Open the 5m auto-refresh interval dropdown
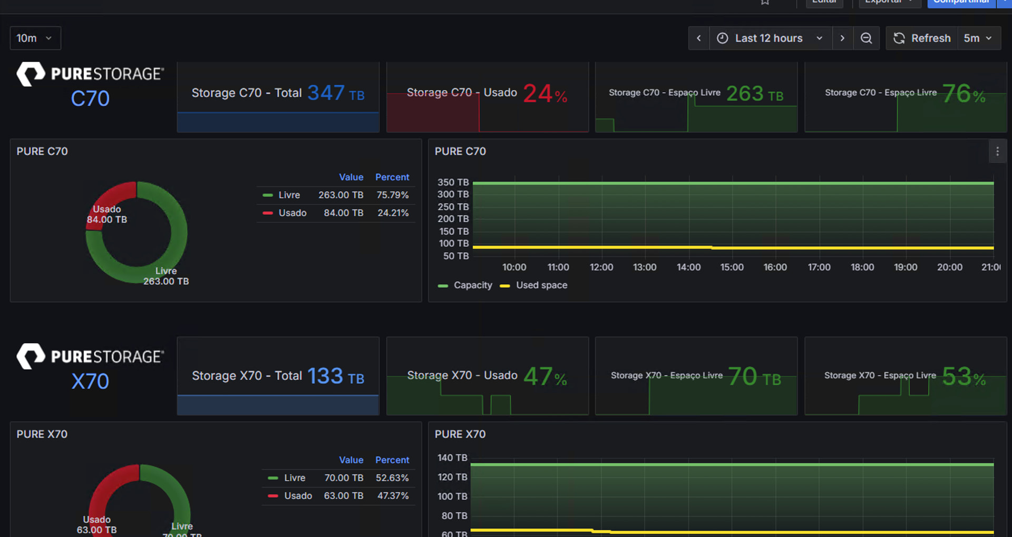1012x537 pixels. 979,38
